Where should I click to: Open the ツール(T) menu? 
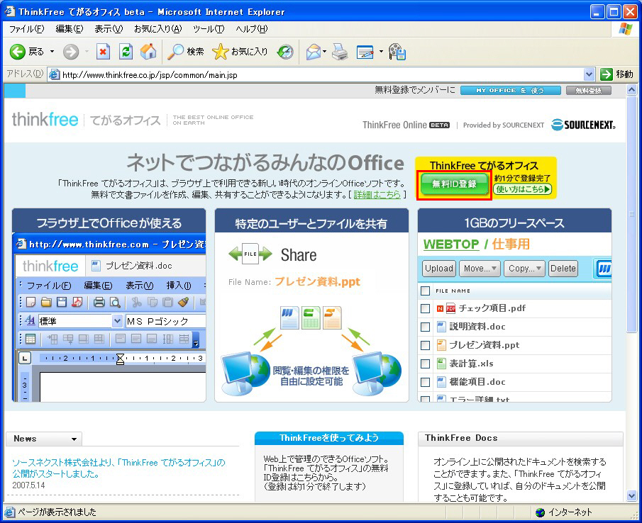[209, 28]
